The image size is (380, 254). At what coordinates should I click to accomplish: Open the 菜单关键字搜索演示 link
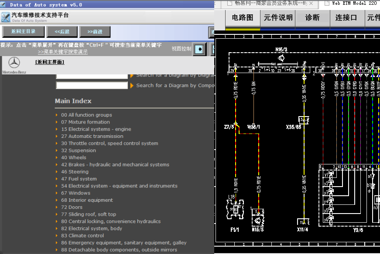[x=62, y=52]
